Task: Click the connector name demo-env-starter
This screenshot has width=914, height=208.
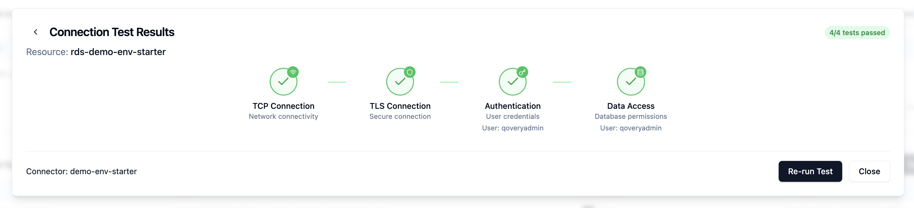Action: 104,171
